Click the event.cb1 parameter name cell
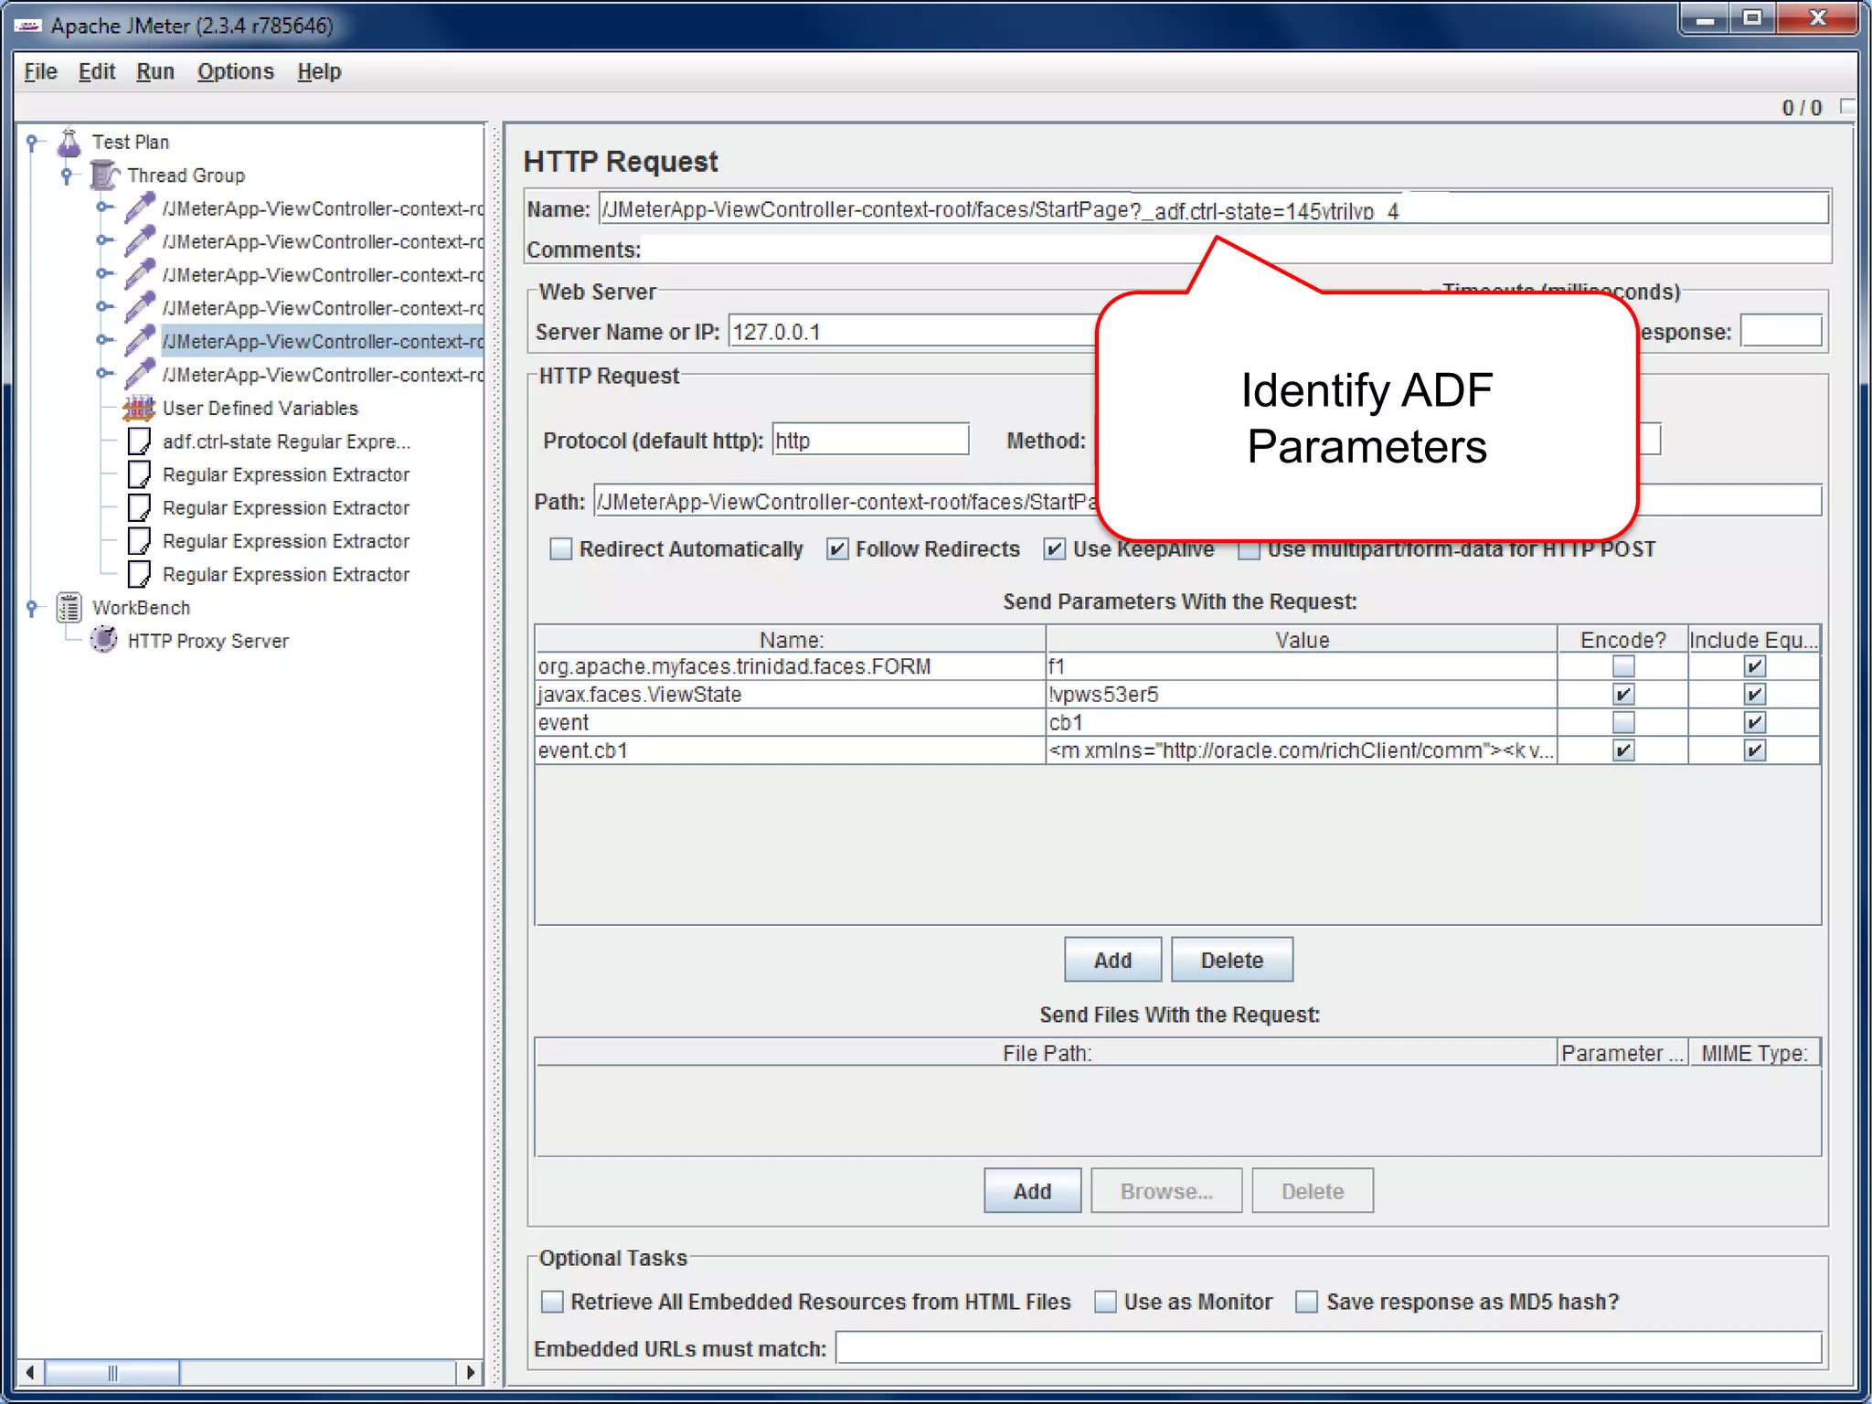Image resolution: width=1872 pixels, height=1404 pixels. click(x=790, y=750)
